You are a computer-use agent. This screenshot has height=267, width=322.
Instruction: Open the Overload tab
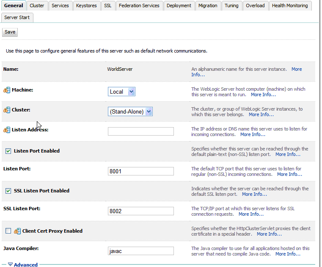coord(255,6)
